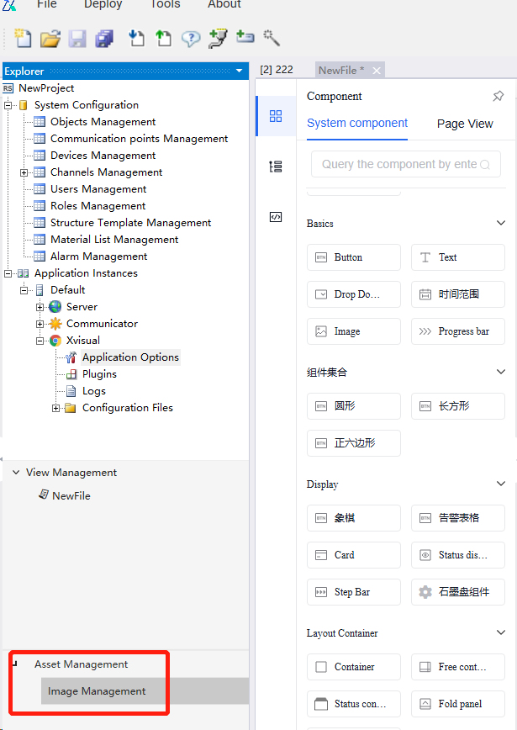Switch to the Page View tab

coord(465,124)
